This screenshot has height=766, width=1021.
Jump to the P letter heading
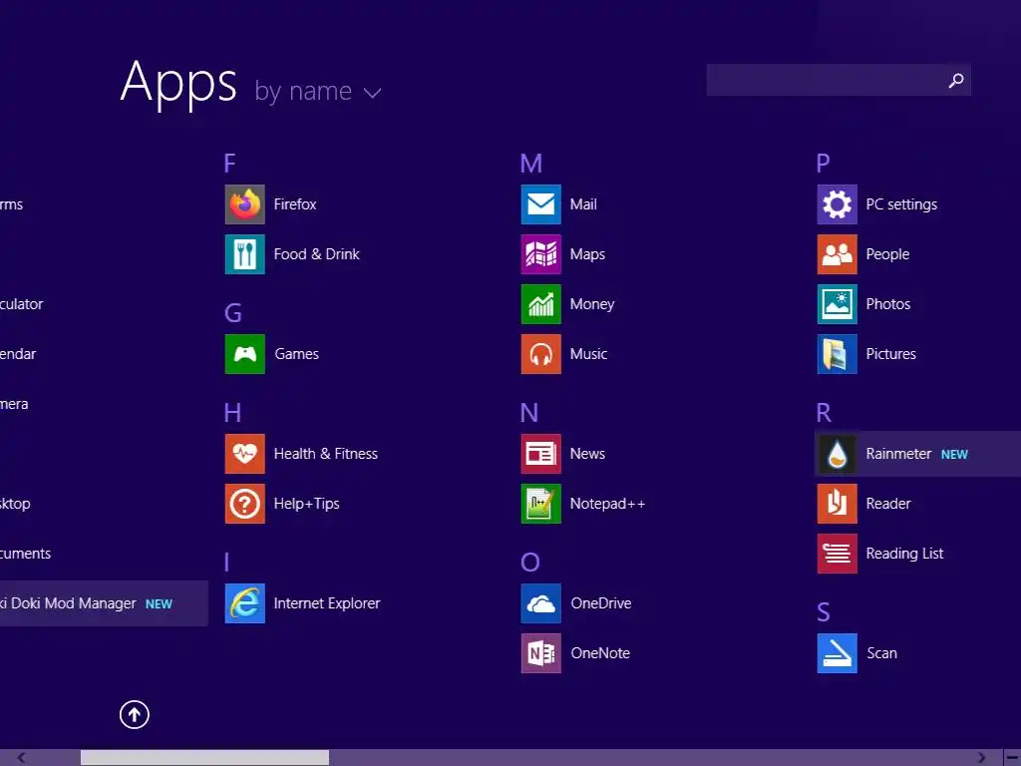tap(823, 163)
